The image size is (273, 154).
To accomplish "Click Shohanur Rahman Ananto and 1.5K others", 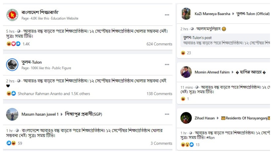I will 54,94.
